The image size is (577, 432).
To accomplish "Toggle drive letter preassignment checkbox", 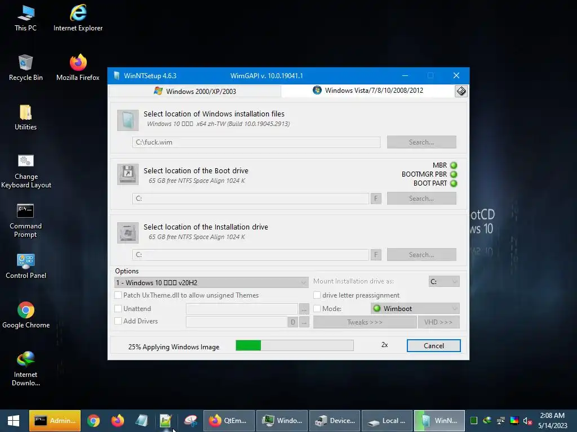I will (317, 295).
